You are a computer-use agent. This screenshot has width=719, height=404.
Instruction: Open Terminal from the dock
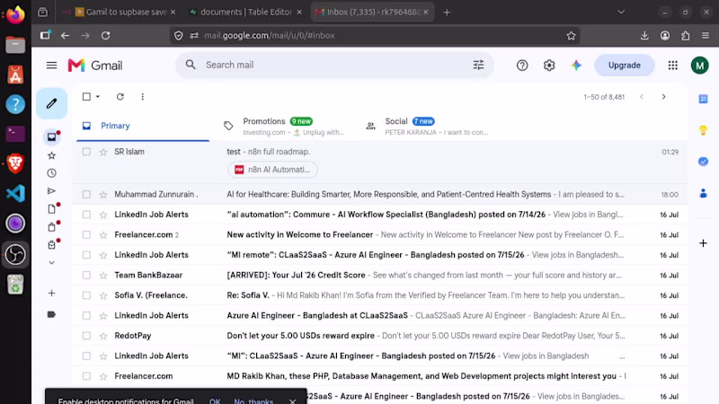point(15,134)
